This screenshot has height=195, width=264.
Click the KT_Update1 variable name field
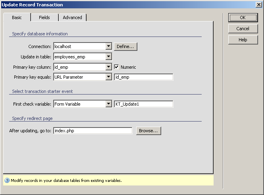[143, 104]
